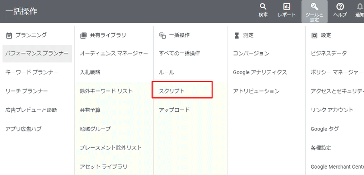Select アトリビューション
Image resolution: width=364 pixels, height=175 pixels.
(256, 91)
